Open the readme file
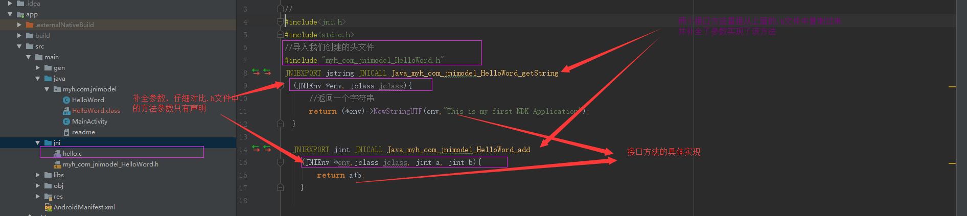The image size is (967, 216). click(83, 132)
